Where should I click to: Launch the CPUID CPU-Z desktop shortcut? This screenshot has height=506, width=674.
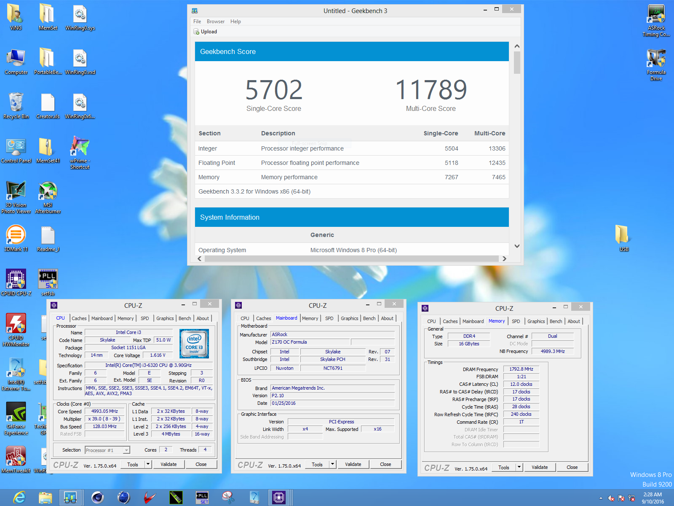click(x=16, y=283)
